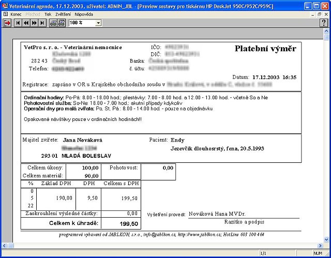Screen dimensions: 331x258
Task: Open the Přechod menu
Action: [x=33, y=14]
